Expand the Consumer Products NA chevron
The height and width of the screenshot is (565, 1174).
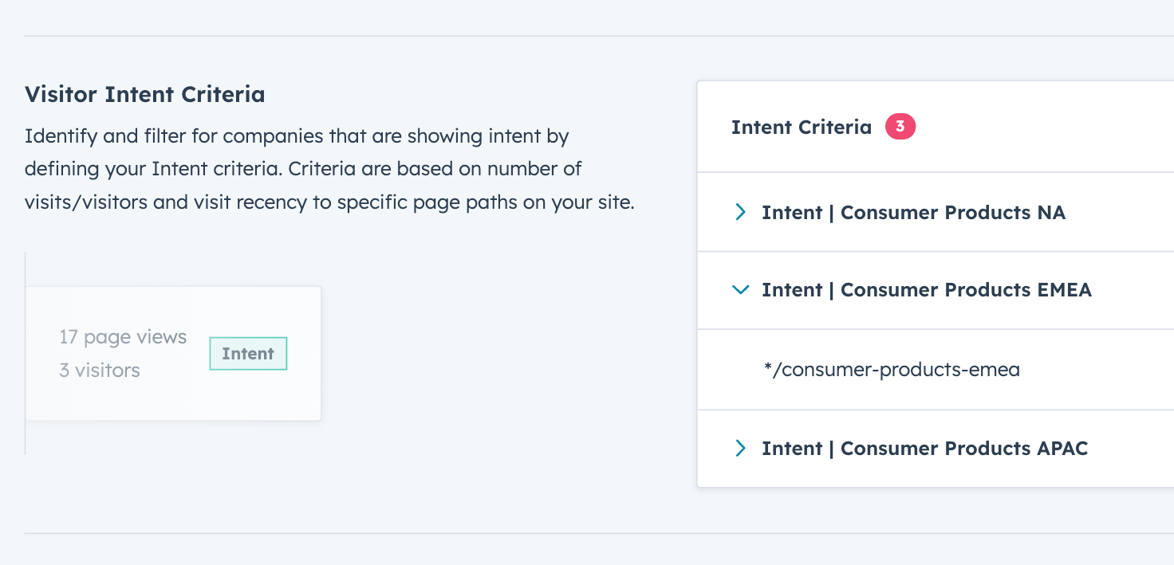[x=741, y=212]
